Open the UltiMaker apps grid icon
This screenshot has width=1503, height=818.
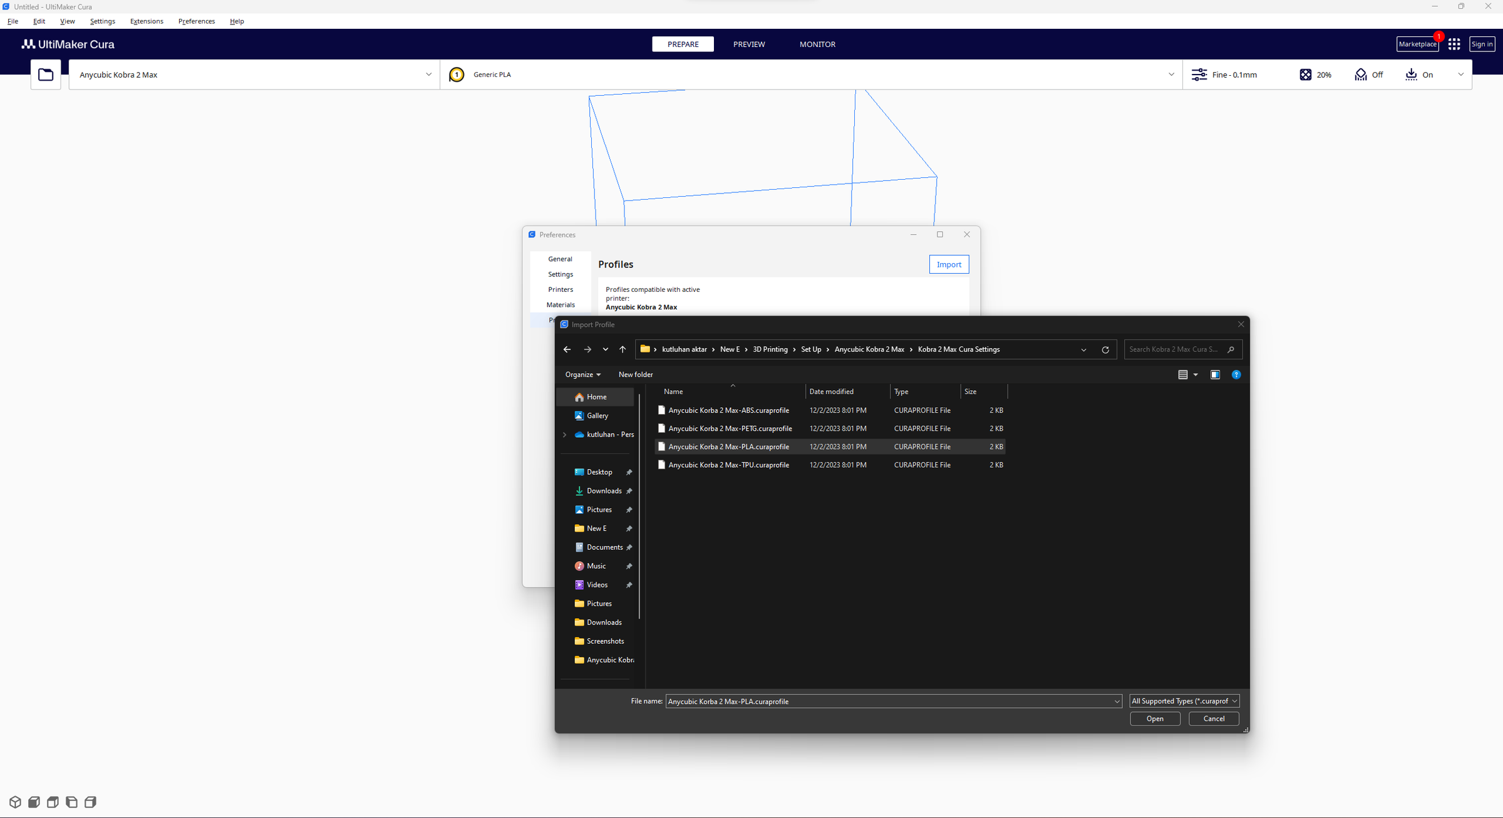tap(1454, 44)
